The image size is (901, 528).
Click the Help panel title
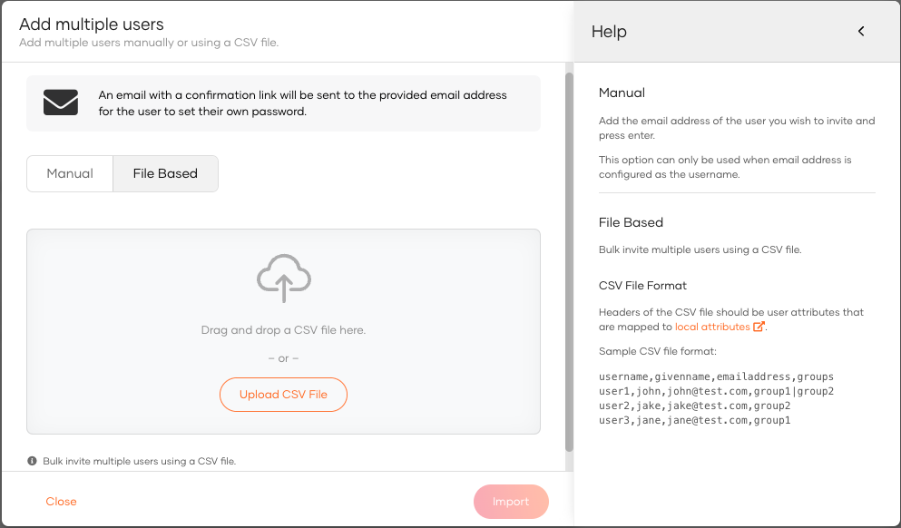(609, 32)
